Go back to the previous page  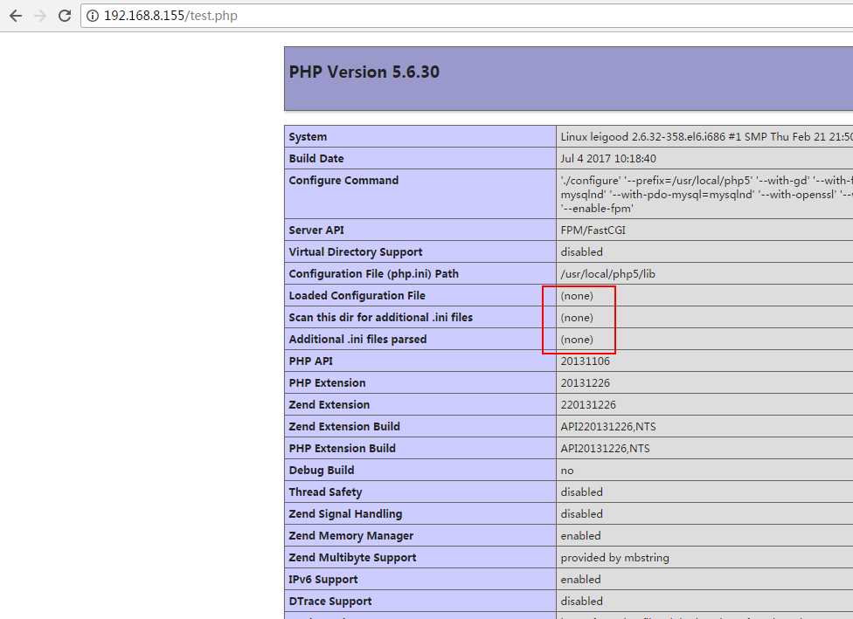click(x=16, y=16)
